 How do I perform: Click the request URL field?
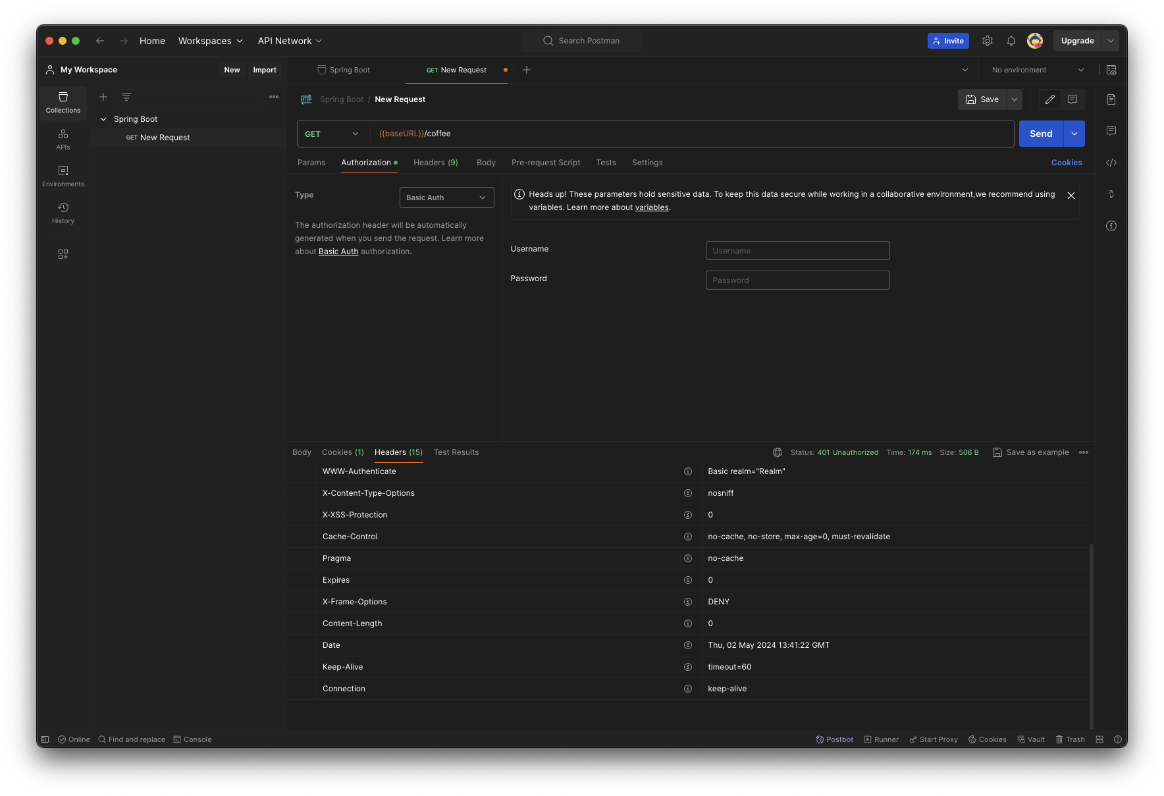[691, 134]
